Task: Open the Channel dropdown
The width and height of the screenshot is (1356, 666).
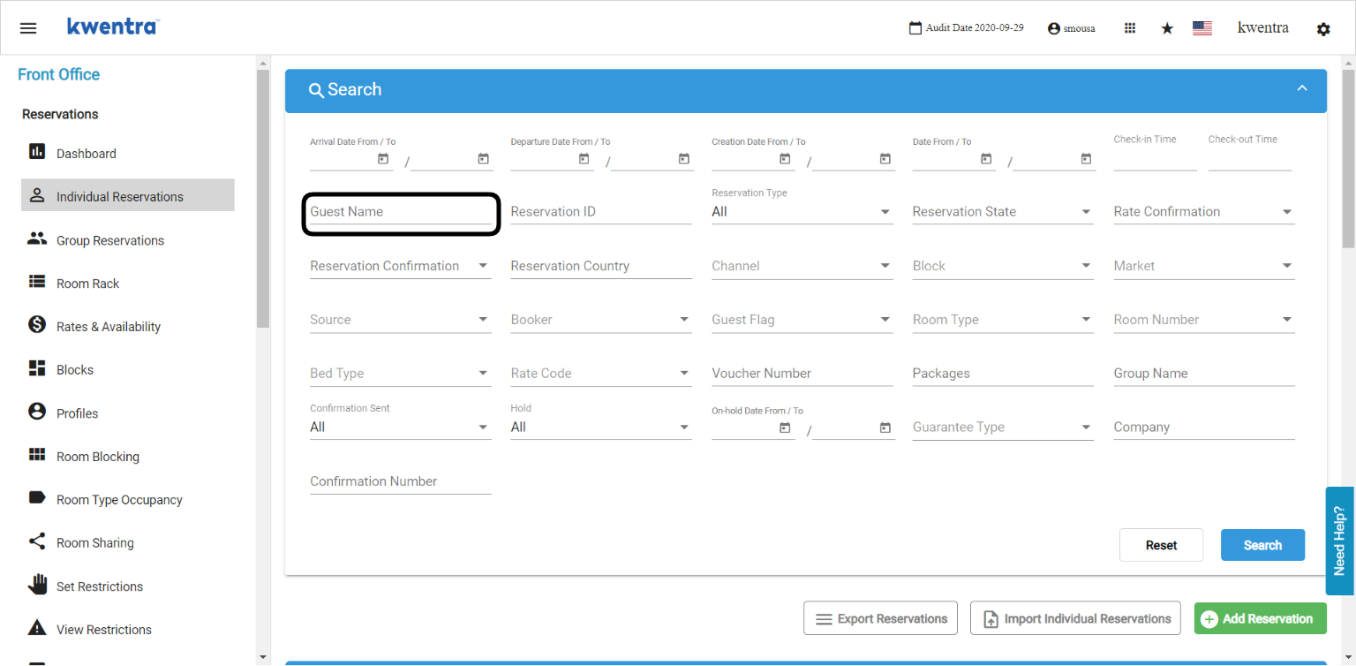Action: [x=802, y=266]
